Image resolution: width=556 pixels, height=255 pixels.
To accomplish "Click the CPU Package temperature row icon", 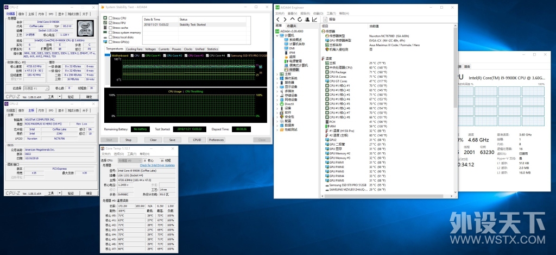I will 326,72.
